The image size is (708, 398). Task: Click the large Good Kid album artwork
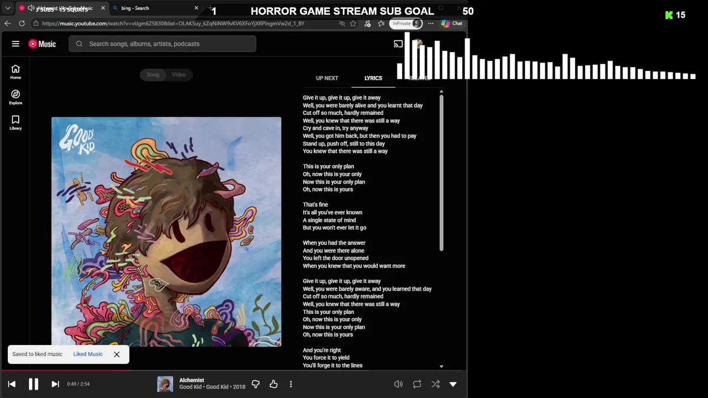(x=166, y=232)
